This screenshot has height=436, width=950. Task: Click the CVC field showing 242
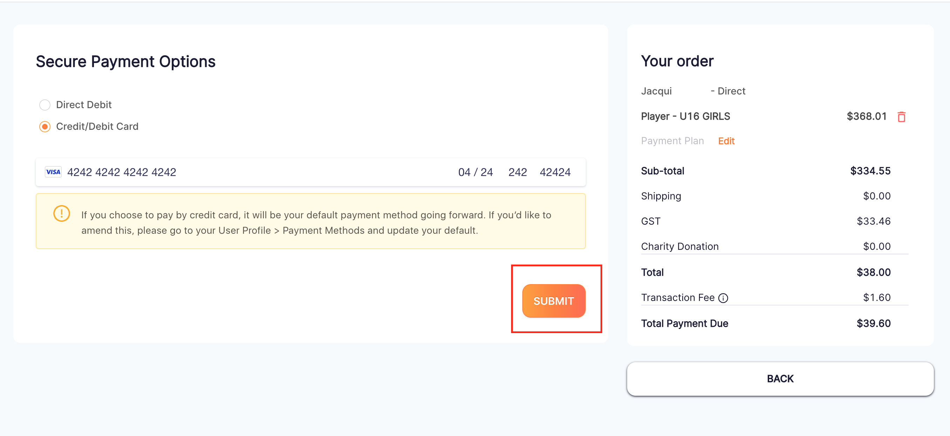(x=517, y=173)
